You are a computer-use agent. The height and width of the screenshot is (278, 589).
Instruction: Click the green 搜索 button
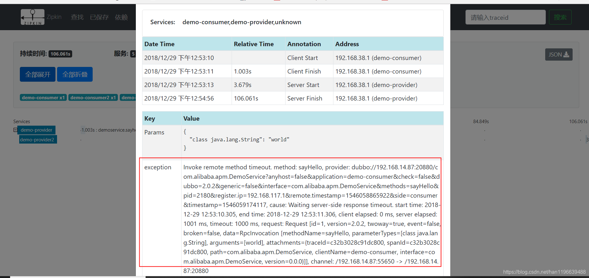click(560, 17)
